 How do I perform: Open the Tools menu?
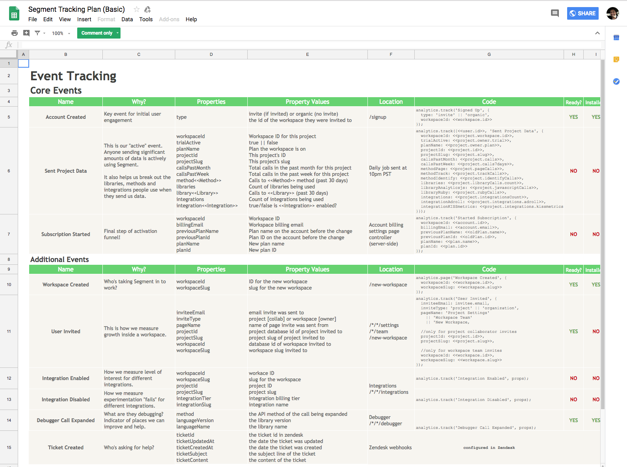pos(146,19)
